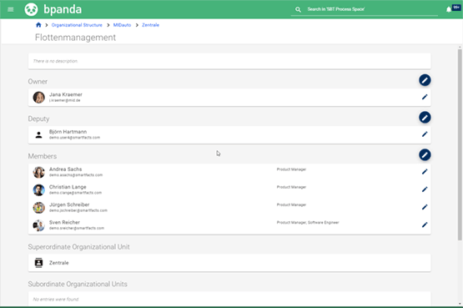Click the bpanda panda logo
Viewport: 463px width, 308px height.
point(31,9)
